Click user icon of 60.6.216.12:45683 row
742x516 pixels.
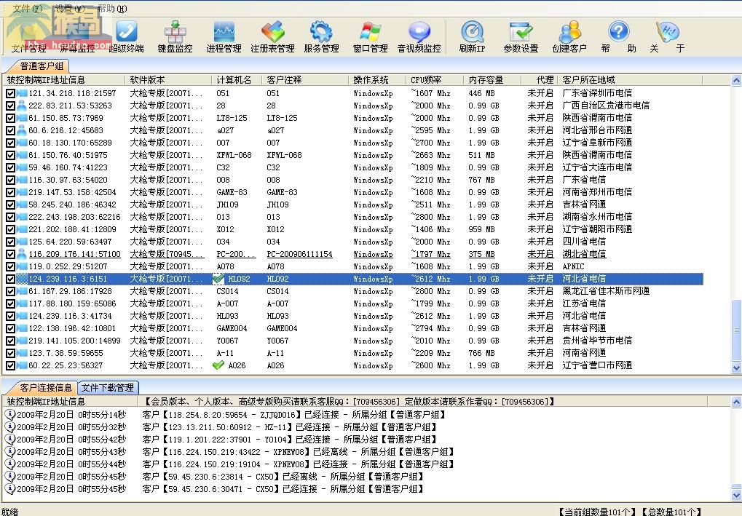[x=21, y=130]
